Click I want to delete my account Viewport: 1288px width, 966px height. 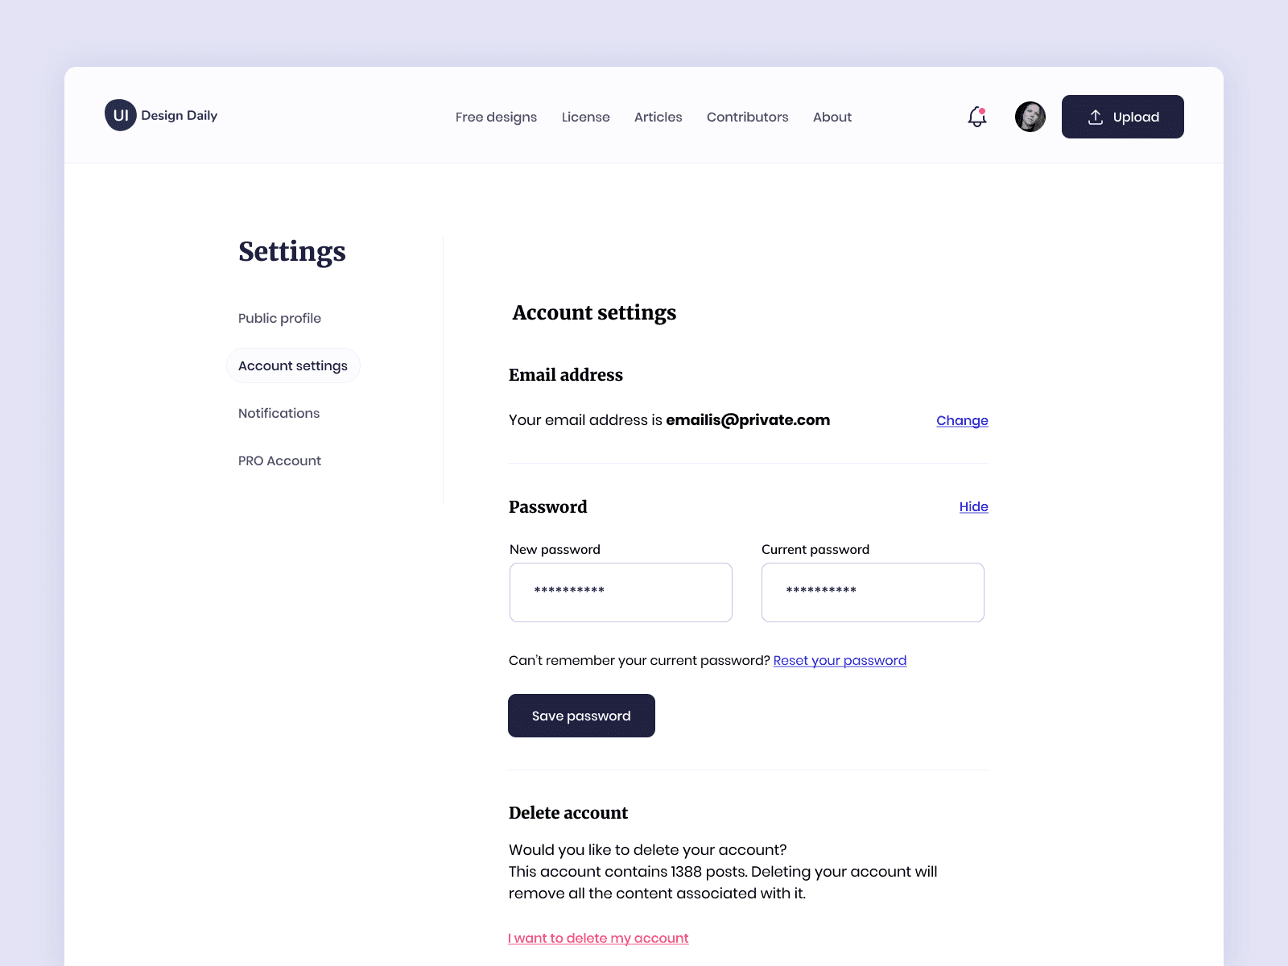tap(598, 938)
